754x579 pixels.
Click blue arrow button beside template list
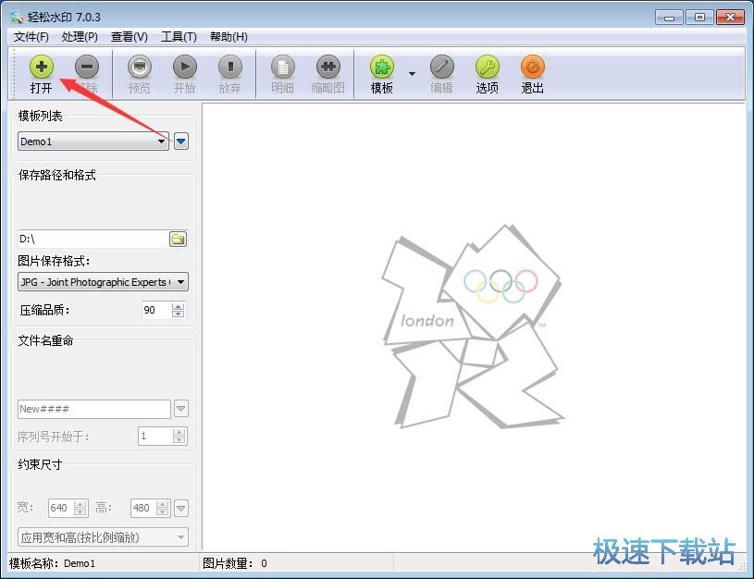tap(181, 142)
